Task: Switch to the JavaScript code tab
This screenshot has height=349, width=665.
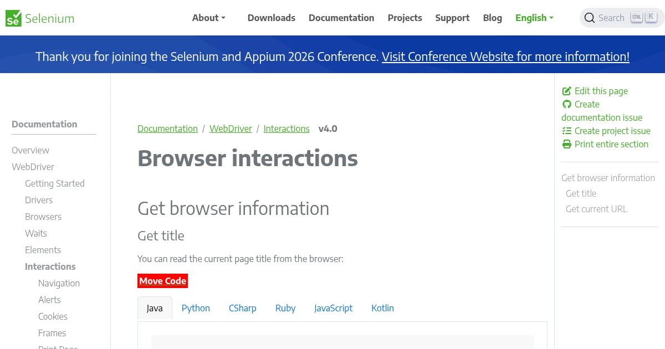Action: point(333,308)
